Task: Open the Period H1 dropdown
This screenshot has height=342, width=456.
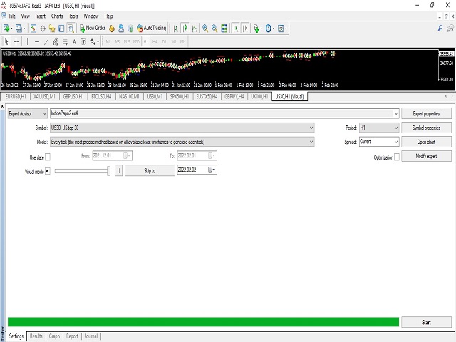Action: 379,128
